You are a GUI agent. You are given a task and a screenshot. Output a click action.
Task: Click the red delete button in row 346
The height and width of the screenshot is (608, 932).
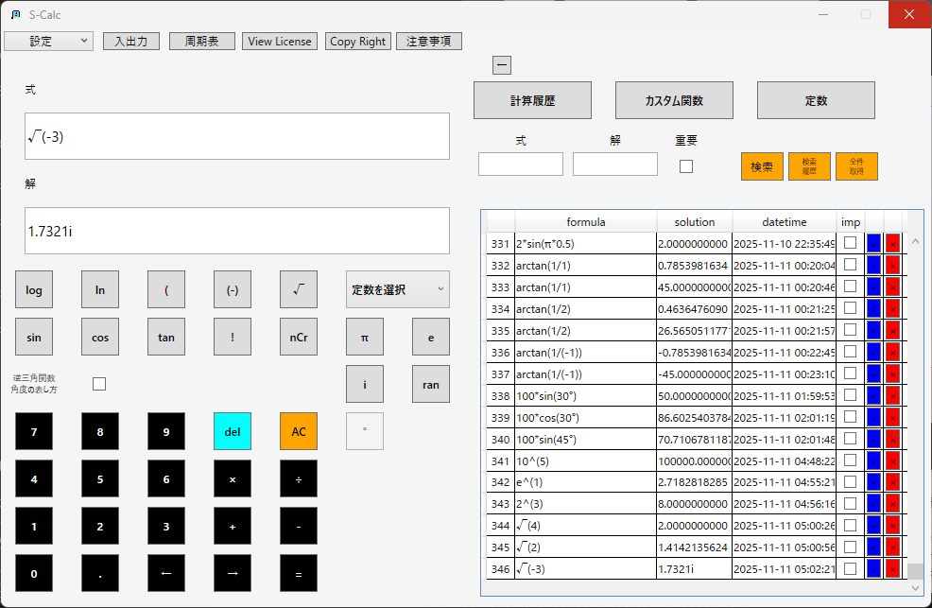click(x=892, y=569)
